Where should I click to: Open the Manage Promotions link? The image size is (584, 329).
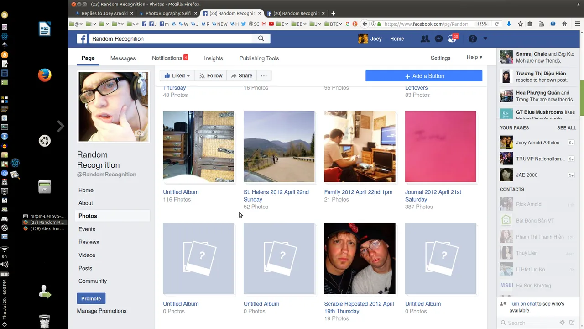(102, 311)
